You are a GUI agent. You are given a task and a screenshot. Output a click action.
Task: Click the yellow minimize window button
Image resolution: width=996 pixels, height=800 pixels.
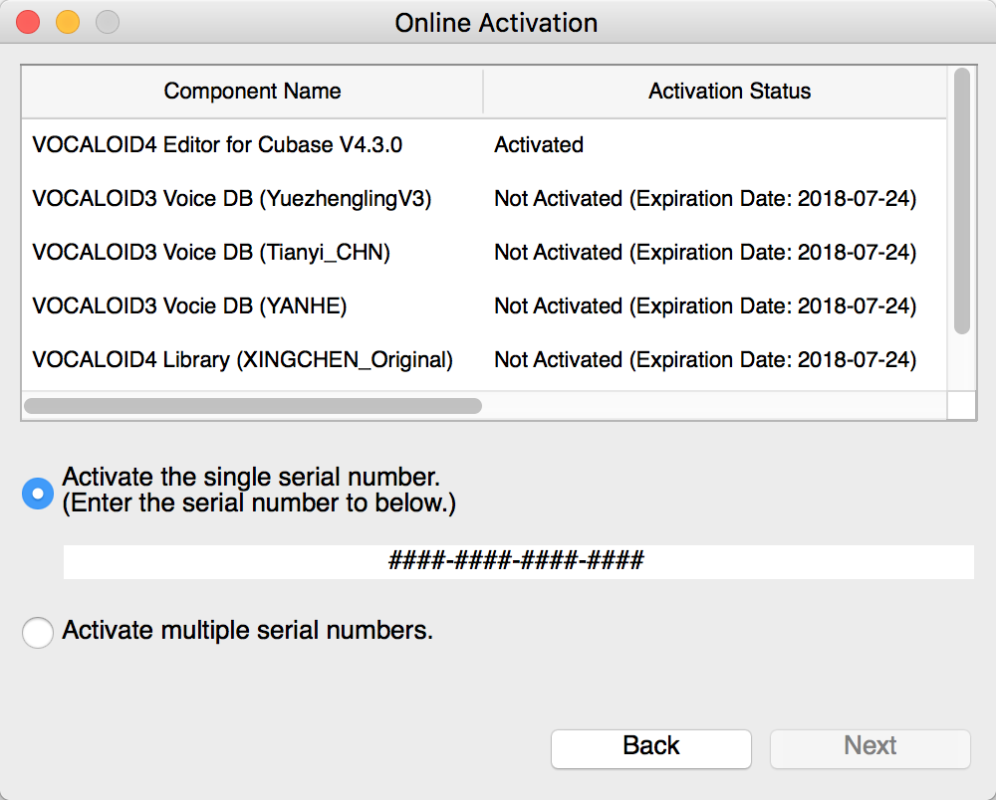pyautogui.click(x=68, y=22)
